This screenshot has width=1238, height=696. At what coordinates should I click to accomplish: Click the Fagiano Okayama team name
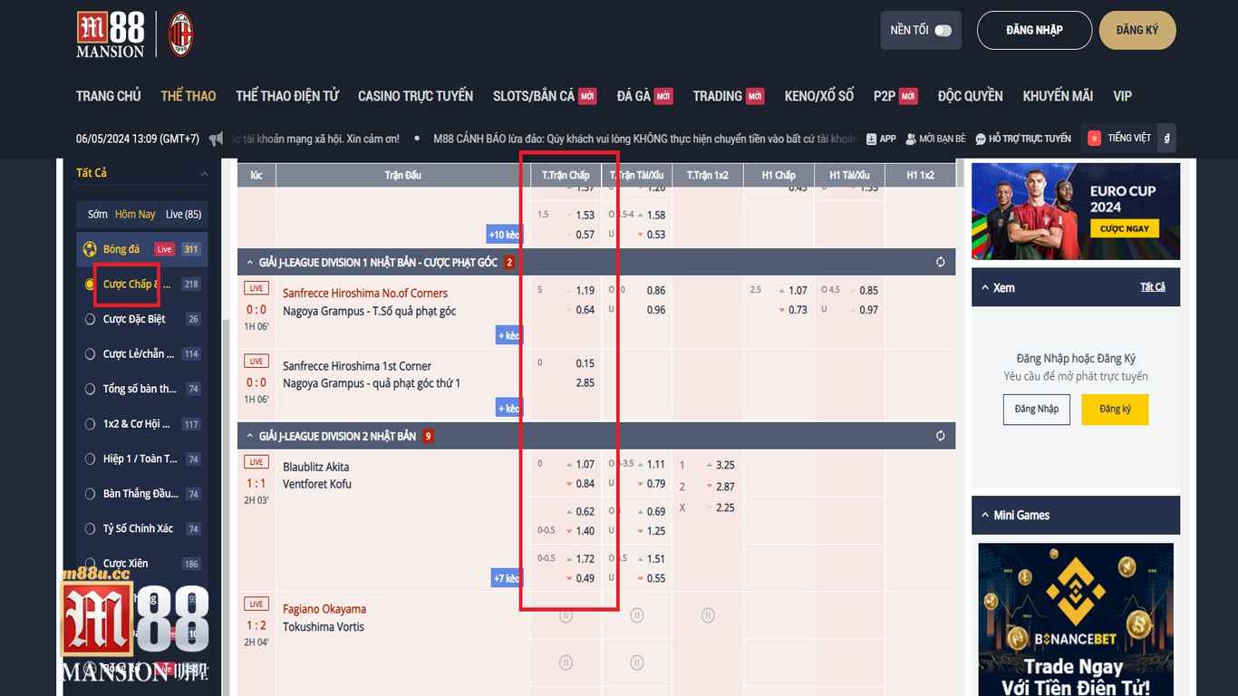point(324,609)
